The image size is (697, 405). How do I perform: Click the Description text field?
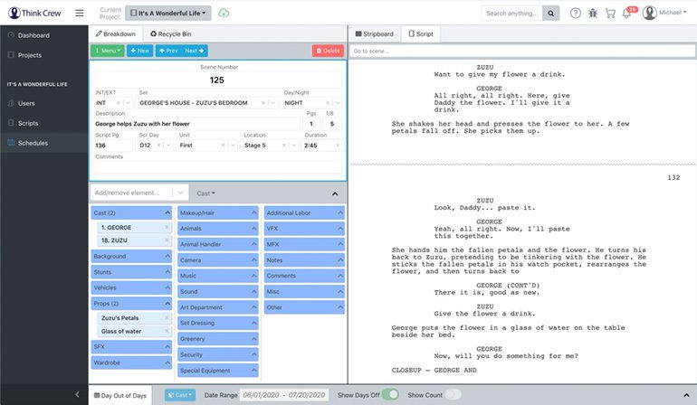pyautogui.click(x=197, y=124)
